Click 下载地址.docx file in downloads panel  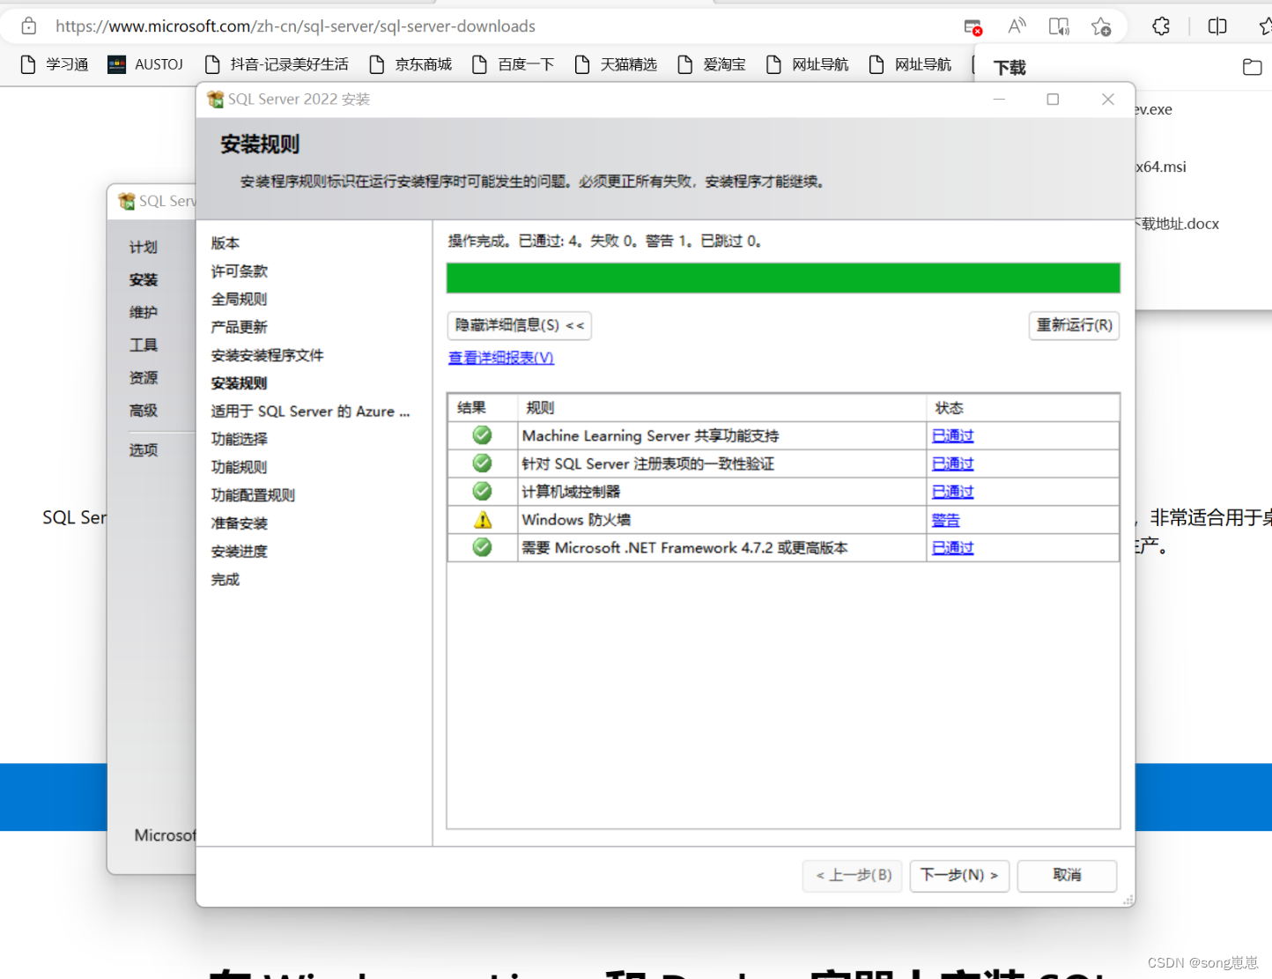click(1177, 224)
